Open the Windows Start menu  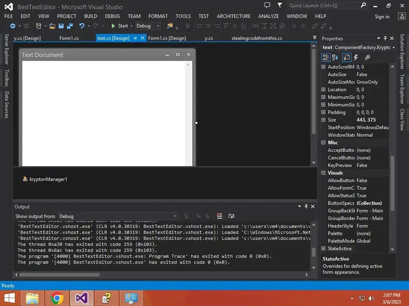tap(10, 298)
